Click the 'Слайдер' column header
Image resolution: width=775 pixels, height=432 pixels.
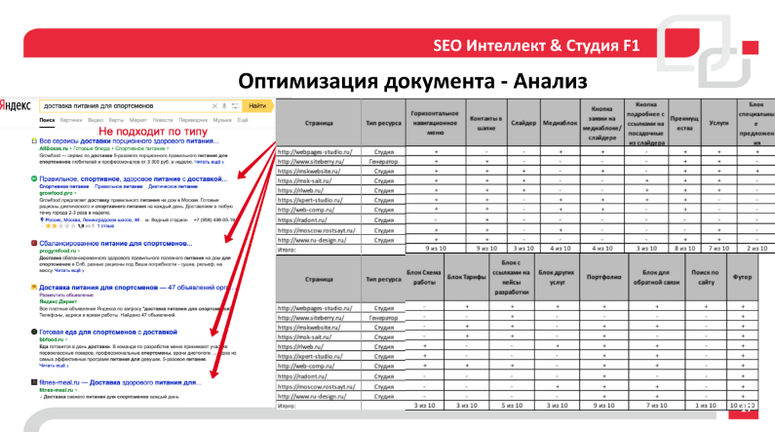(x=523, y=123)
